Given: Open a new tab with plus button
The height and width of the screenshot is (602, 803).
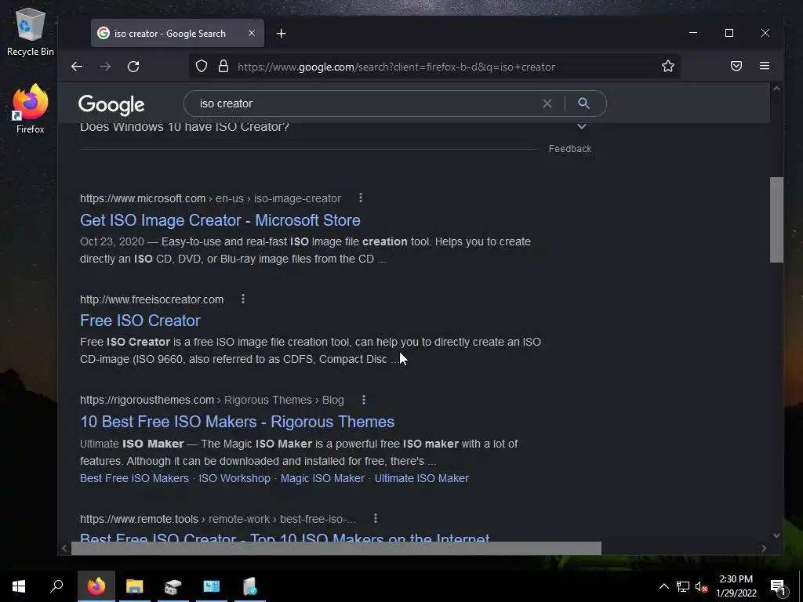Looking at the screenshot, I should 282,33.
